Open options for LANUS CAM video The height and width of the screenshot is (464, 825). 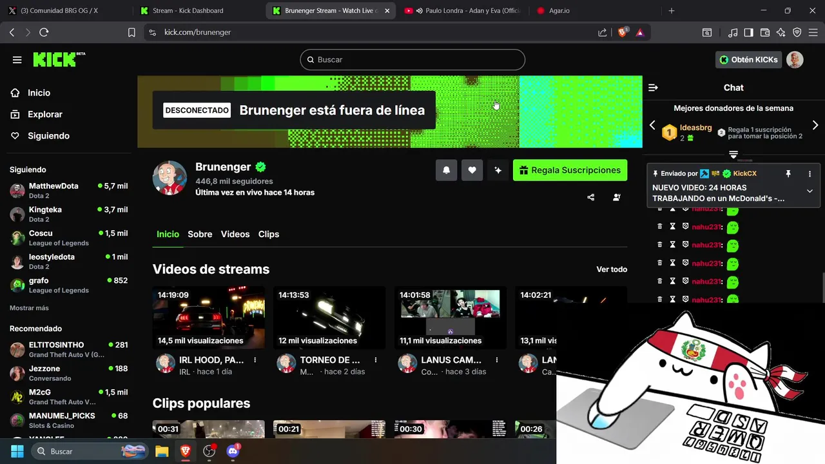(x=497, y=360)
